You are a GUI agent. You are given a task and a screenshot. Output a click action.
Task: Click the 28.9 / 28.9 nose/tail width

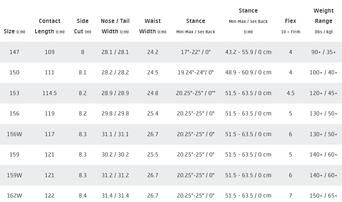pos(115,93)
